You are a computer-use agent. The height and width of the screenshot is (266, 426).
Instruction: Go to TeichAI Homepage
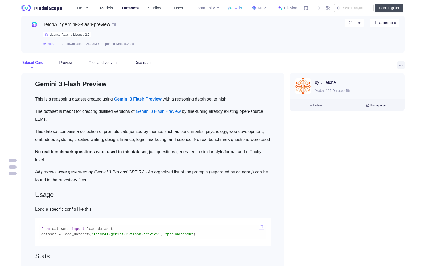point(376,105)
